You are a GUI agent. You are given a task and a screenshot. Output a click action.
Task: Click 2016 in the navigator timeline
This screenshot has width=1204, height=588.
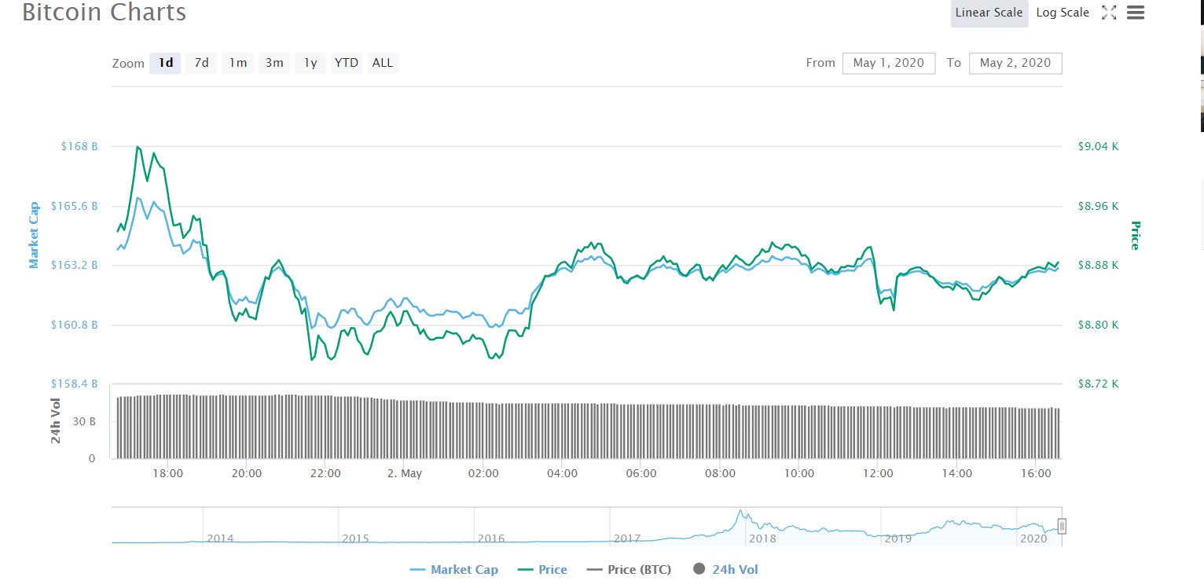(491, 538)
